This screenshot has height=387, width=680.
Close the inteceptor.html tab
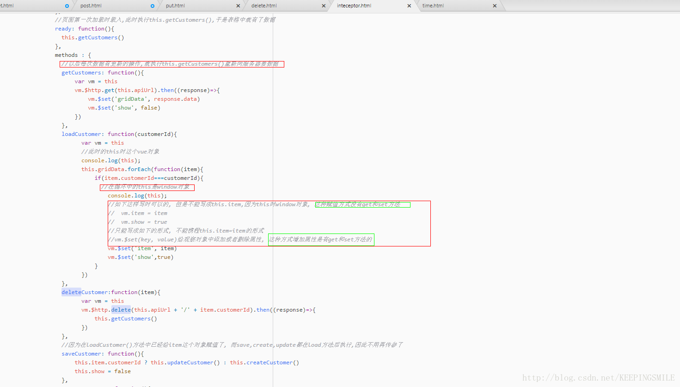[409, 6]
